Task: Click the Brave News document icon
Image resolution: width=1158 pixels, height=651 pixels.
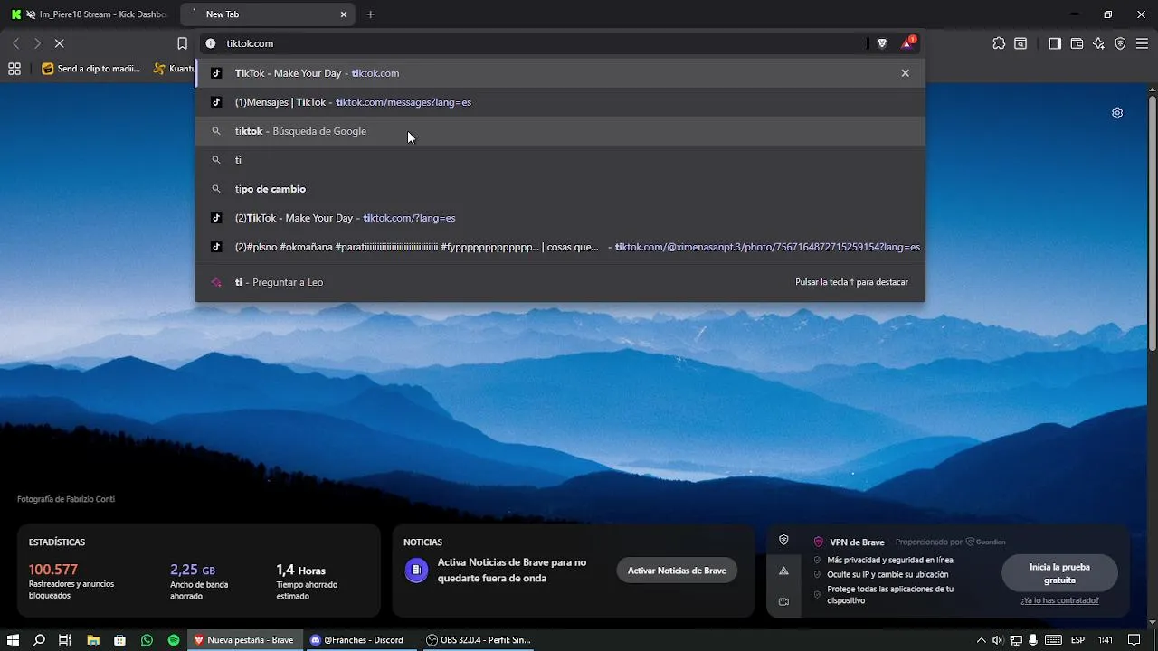Action: (416, 571)
